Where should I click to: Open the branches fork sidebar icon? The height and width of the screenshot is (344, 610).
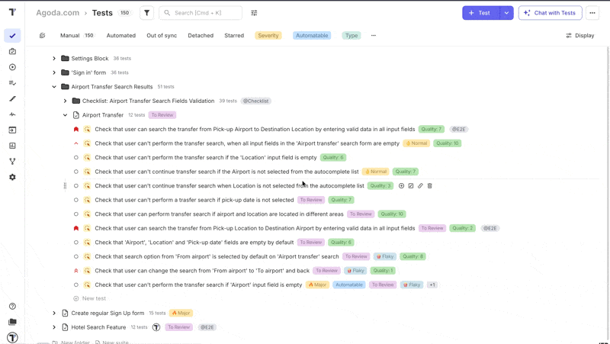(12, 162)
